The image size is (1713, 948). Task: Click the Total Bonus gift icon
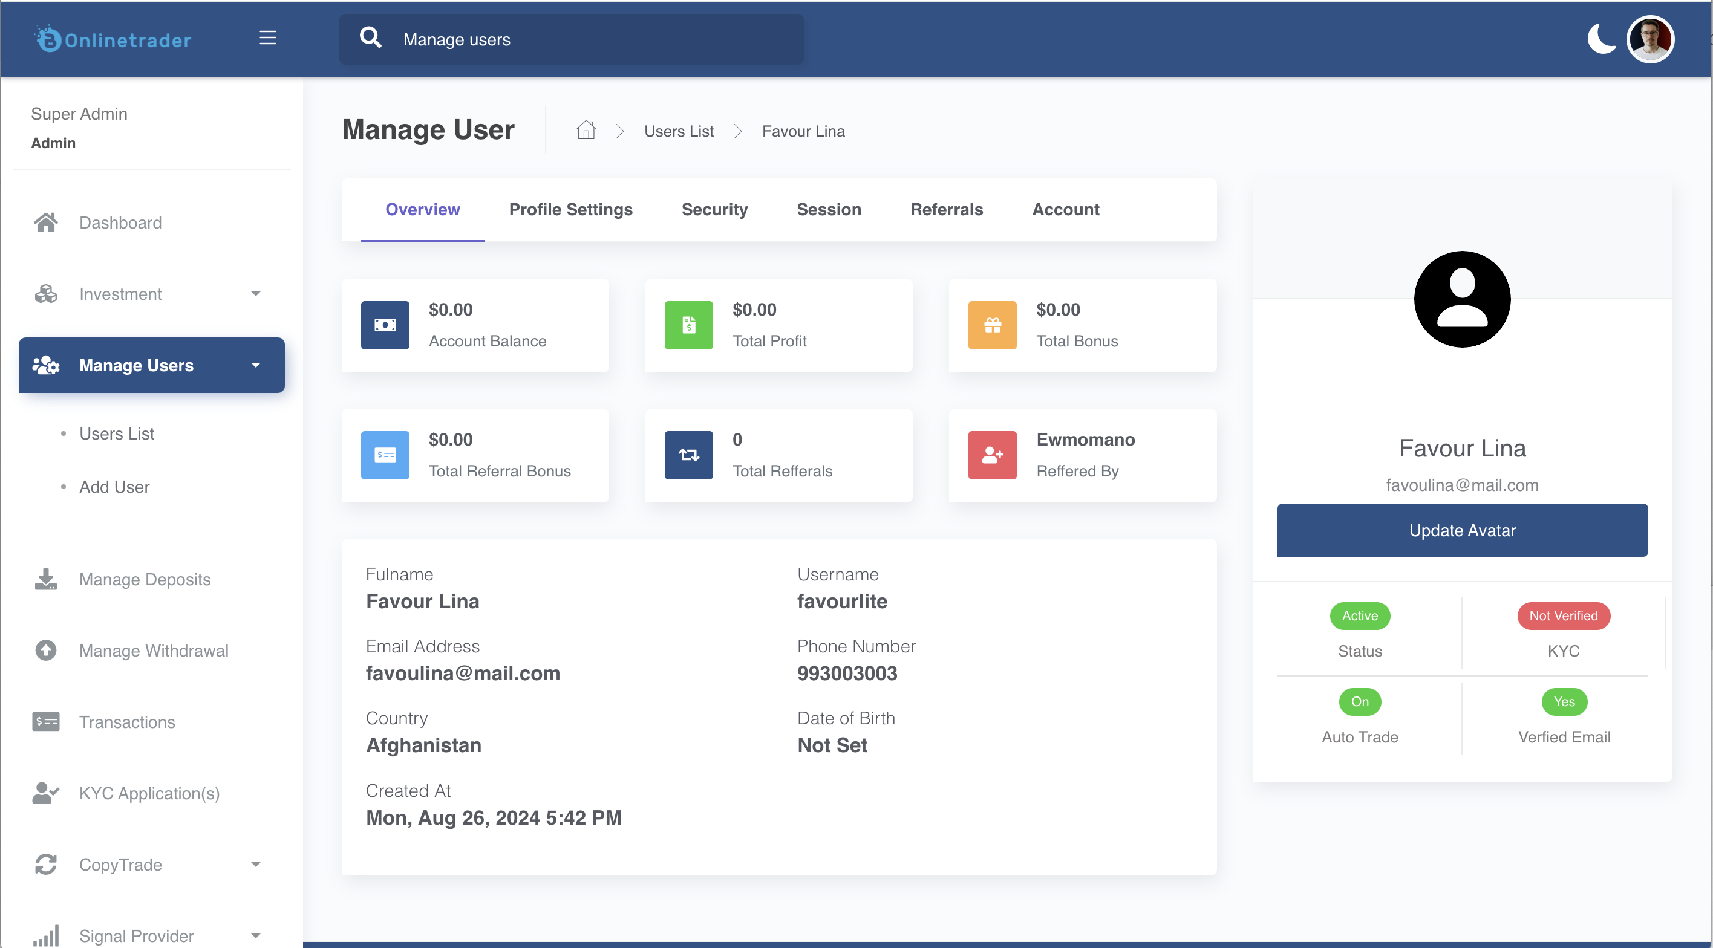click(x=992, y=325)
